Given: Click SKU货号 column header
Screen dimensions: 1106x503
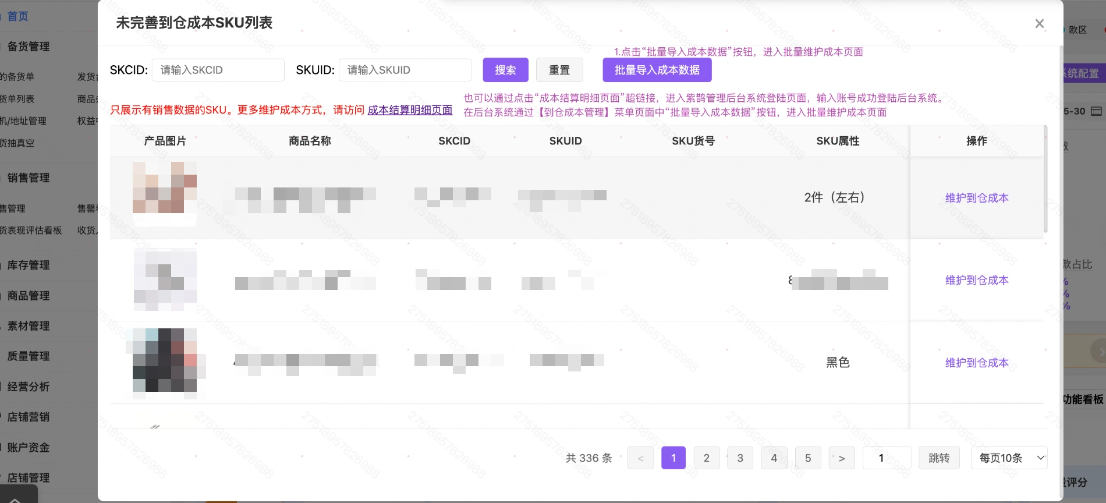Looking at the screenshot, I should click(x=693, y=141).
